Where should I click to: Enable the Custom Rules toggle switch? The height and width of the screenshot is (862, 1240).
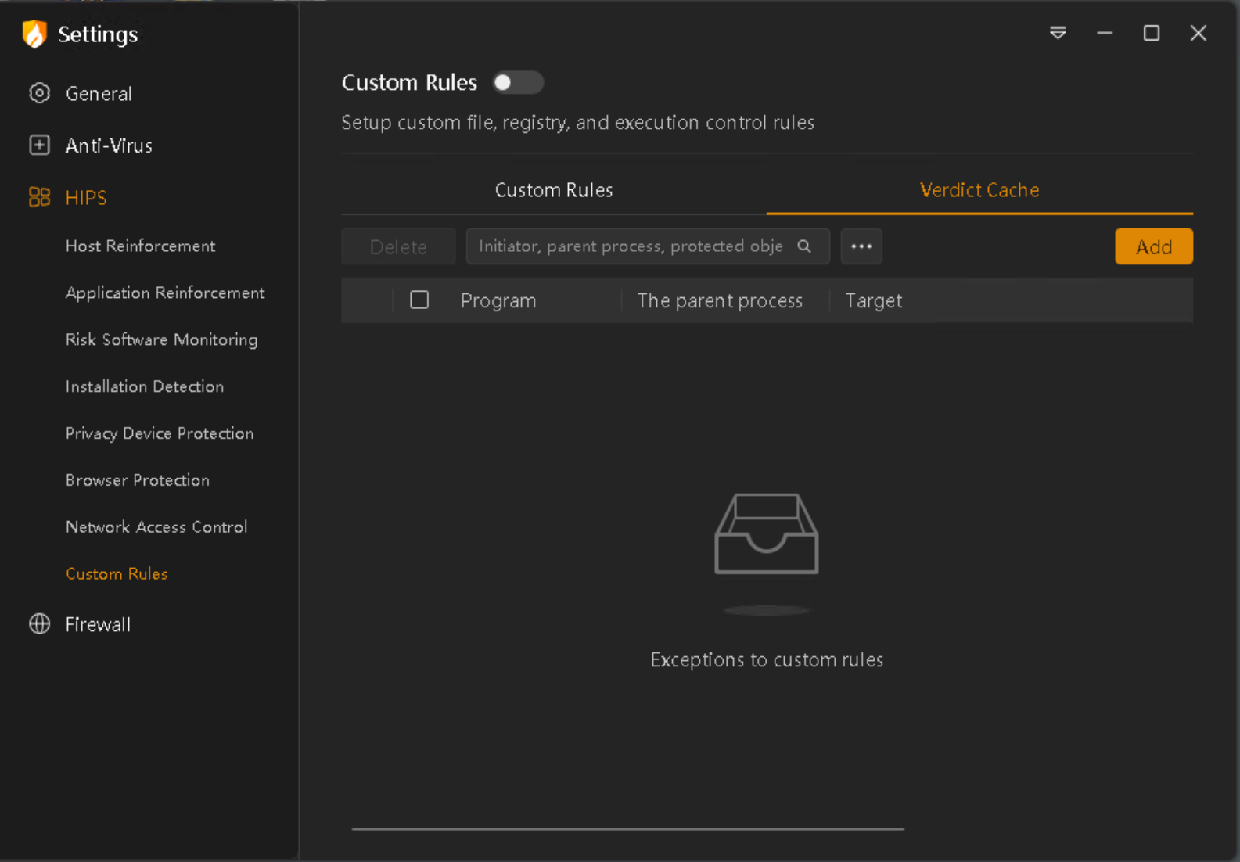coord(517,83)
